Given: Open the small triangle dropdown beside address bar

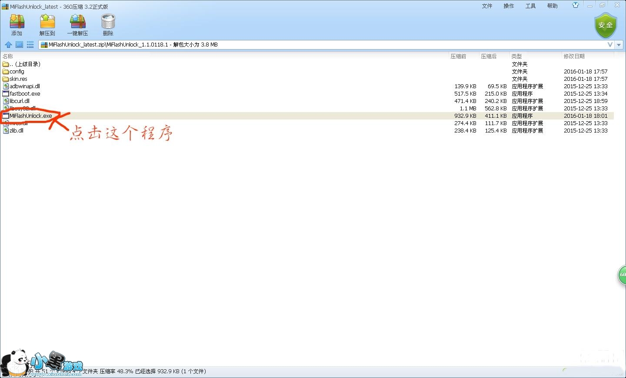Looking at the screenshot, I should (x=619, y=45).
